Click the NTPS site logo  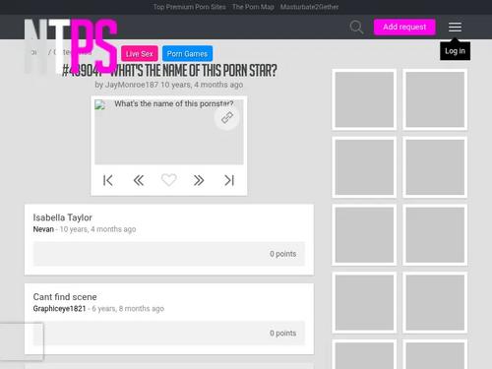(x=71, y=46)
